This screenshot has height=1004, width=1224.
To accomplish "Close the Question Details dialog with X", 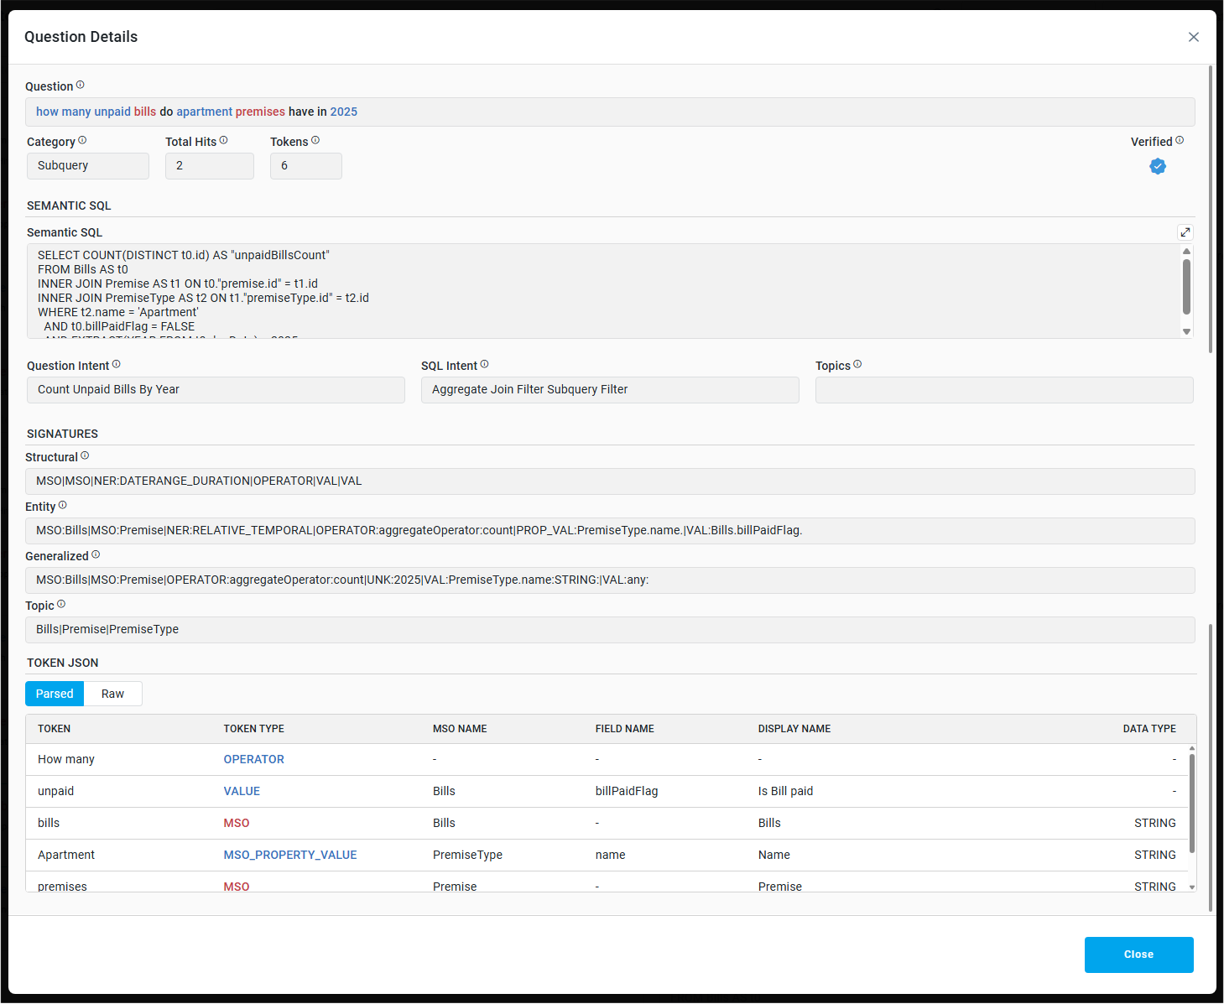I will point(1194,37).
